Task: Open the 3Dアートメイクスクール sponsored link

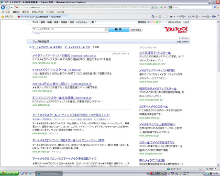Action: 154,107
